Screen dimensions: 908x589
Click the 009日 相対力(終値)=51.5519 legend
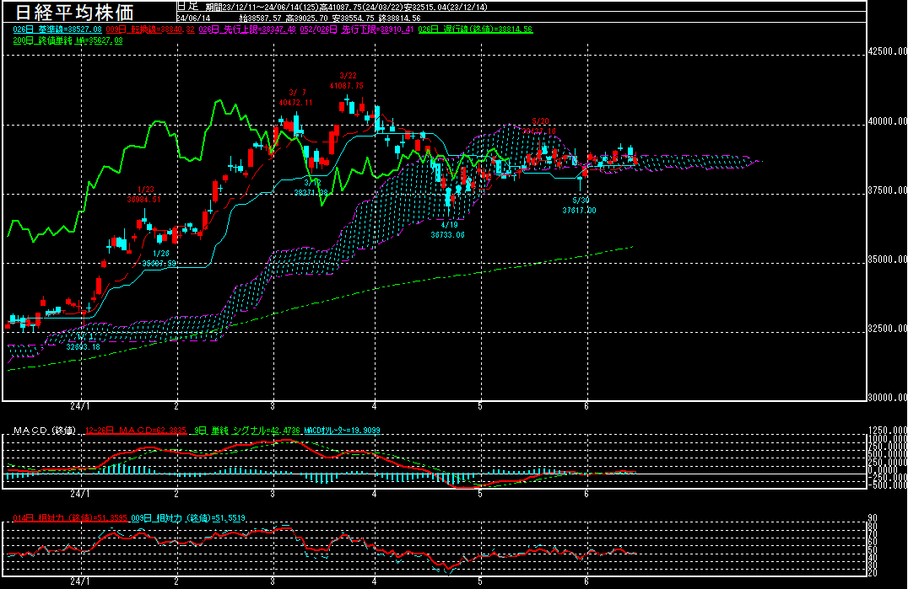pos(188,518)
